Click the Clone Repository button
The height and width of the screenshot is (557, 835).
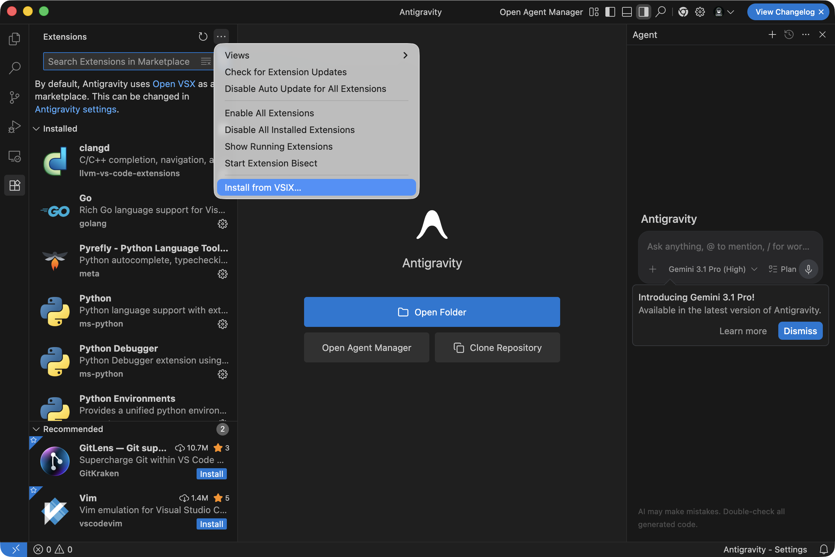click(x=497, y=347)
